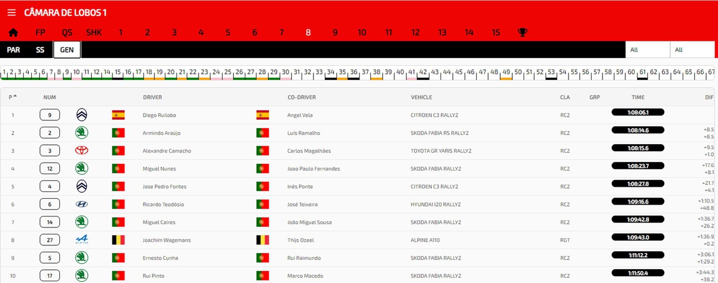Select the SHK shakedown tab
The height and width of the screenshot is (283, 718).
94,32
